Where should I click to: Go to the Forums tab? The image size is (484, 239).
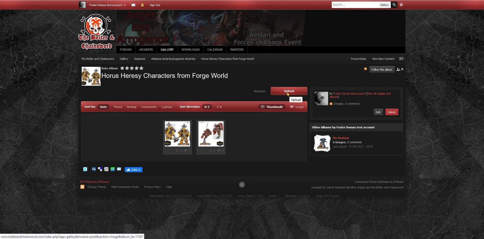(126, 50)
